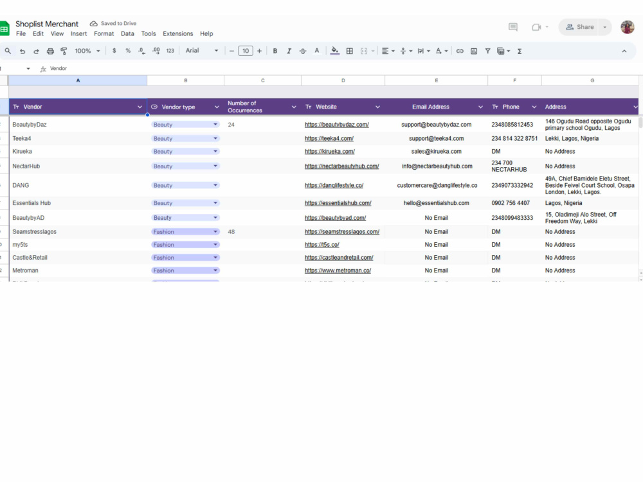Open the Data menu
The height and width of the screenshot is (482, 643).
[x=127, y=33]
